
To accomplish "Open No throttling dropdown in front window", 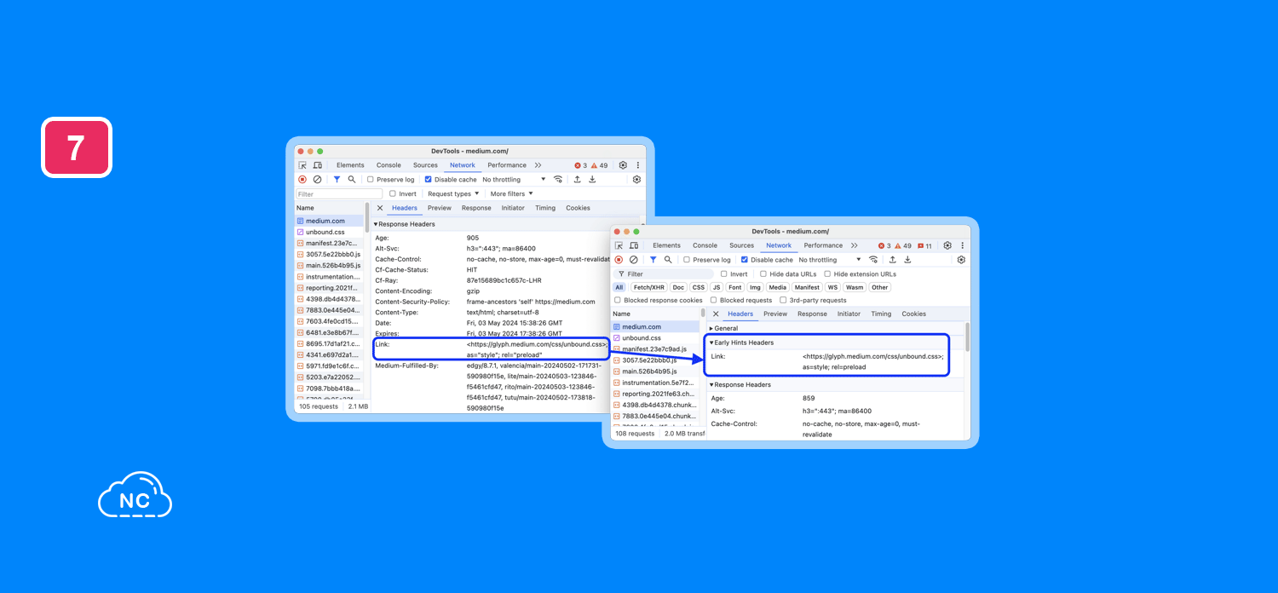I will coord(830,260).
